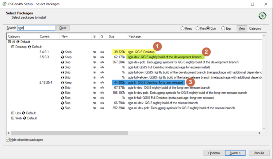273x159 pixels.
Task: Click the Current column header
Action: [49, 36]
